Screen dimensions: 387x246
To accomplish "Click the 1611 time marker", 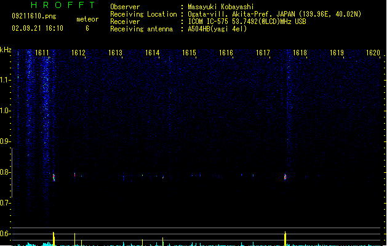I will tap(42, 53).
